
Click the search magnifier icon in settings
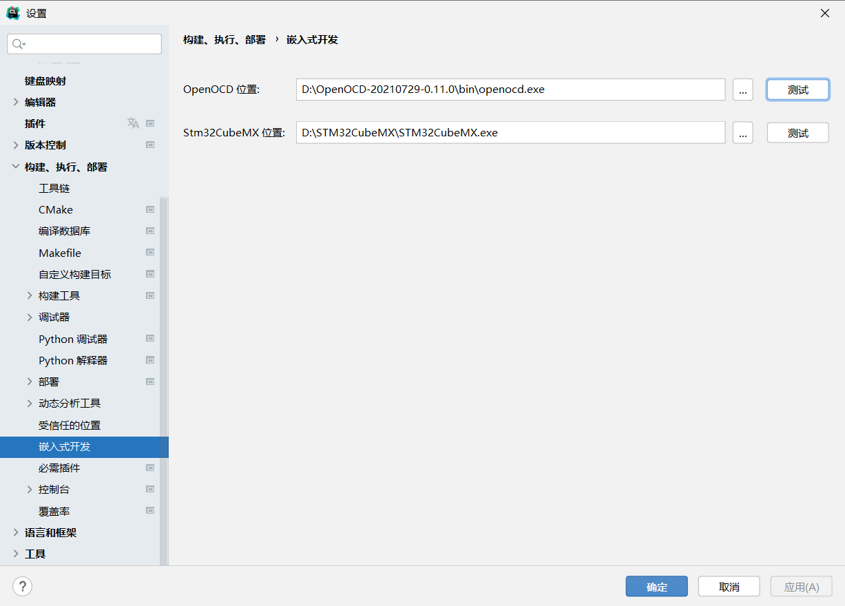tap(19, 44)
